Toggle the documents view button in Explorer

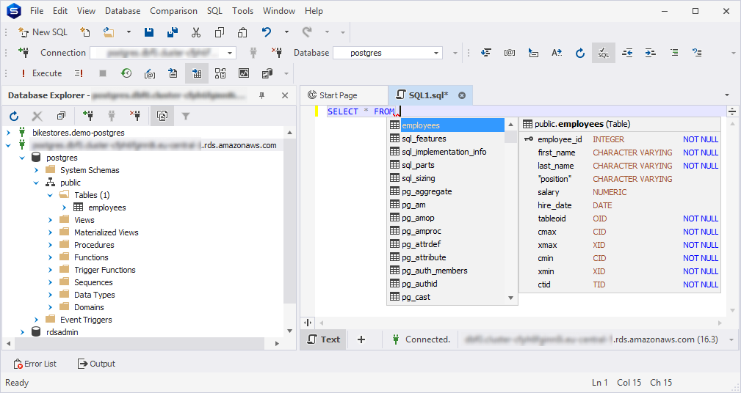click(x=162, y=116)
